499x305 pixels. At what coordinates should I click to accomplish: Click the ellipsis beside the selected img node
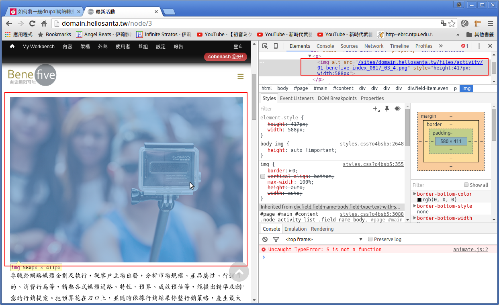[x=262, y=62]
